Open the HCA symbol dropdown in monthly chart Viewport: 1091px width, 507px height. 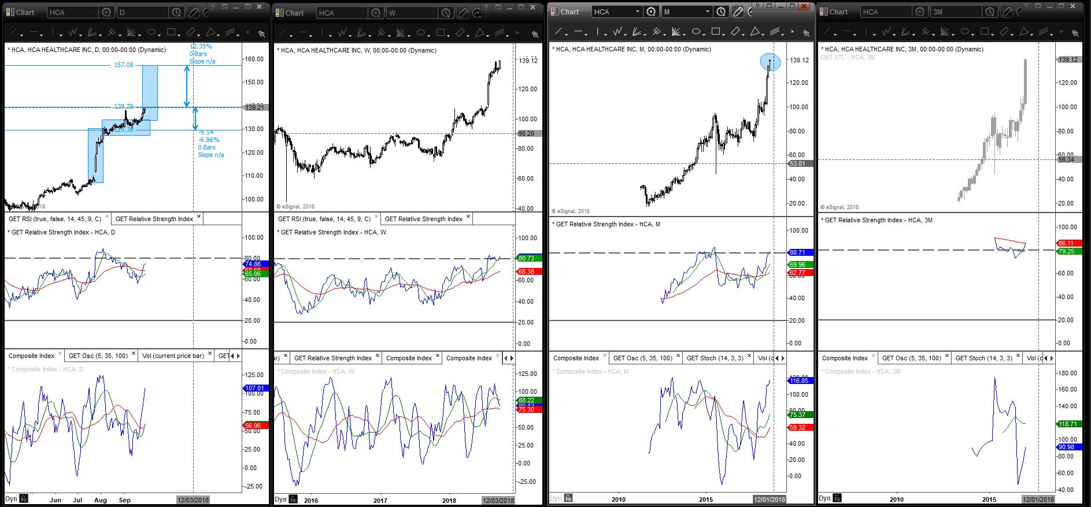tap(637, 12)
